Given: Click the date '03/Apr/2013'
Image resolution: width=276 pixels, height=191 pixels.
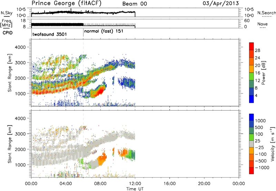Looking at the screenshot, I should (x=221, y=3).
